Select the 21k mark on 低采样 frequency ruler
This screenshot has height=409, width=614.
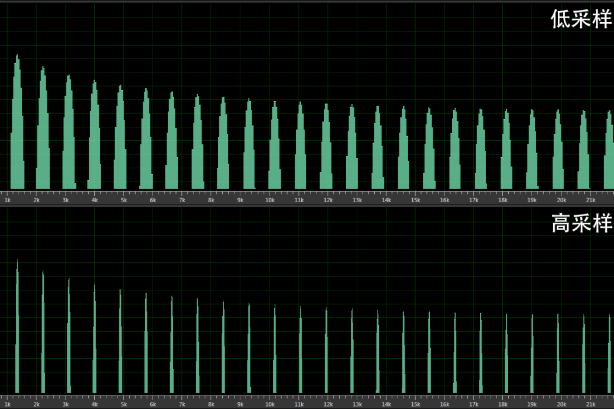click(591, 200)
